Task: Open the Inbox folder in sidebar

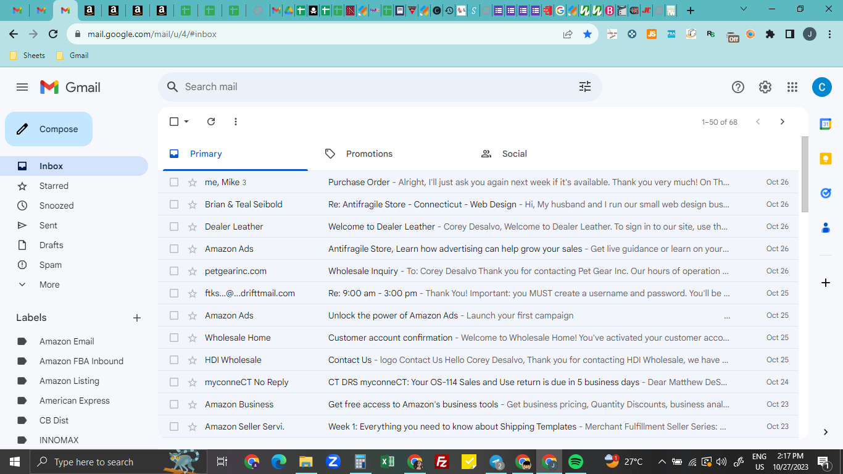Action: pyautogui.click(x=74, y=166)
